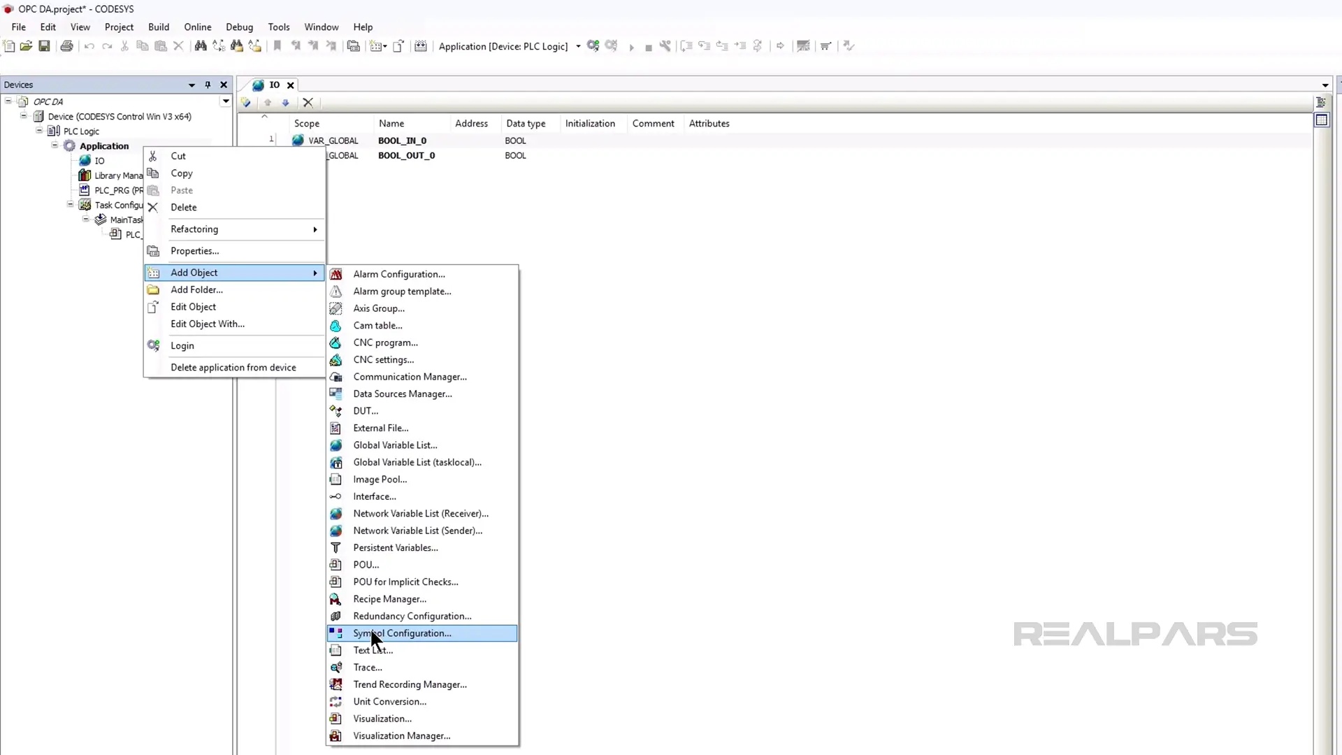Select Alarm Configuration... from Add Object submenu
The image size is (1342, 755).
click(422, 274)
